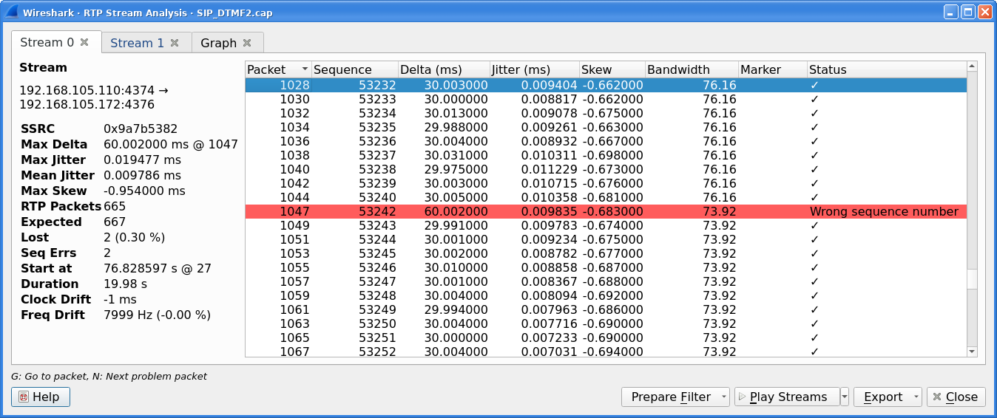Select the red wrong sequence number row 1047
This screenshot has width=997, height=418.
518,212
